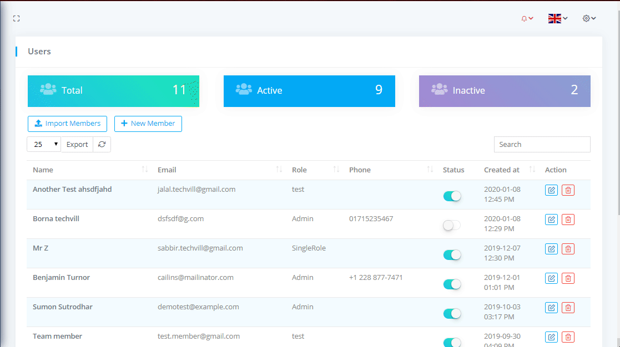Click the fullscreen toggle icon
620x347 pixels.
(17, 18)
